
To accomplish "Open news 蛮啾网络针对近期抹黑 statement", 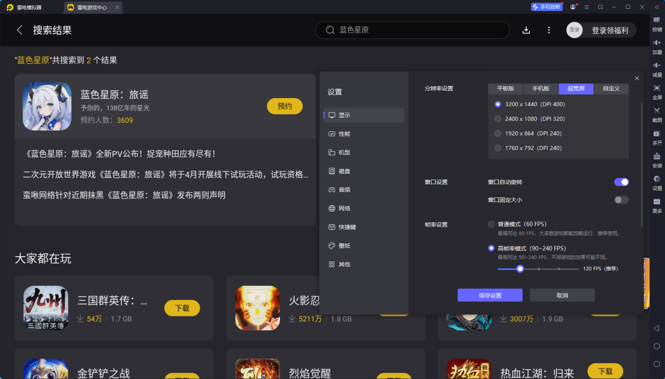I will coord(124,195).
